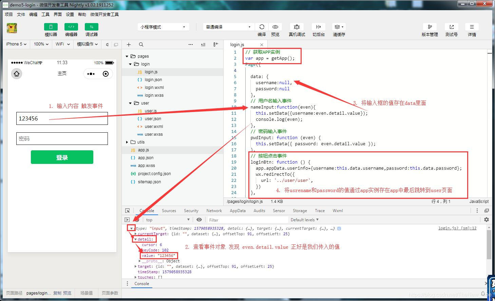Close the login.js editor tab
Screen dimensions: 495x301
[x=262, y=45]
